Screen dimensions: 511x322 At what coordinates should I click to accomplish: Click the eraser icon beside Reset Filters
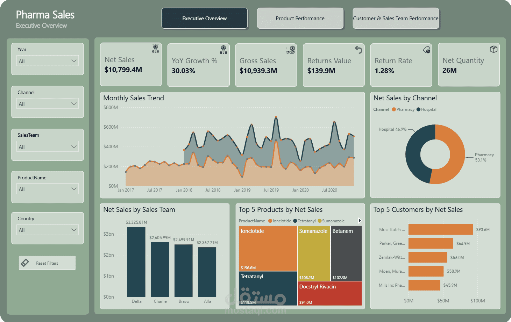pyautogui.click(x=25, y=263)
